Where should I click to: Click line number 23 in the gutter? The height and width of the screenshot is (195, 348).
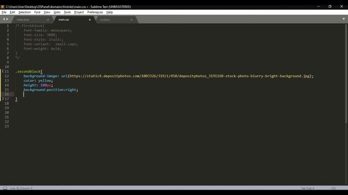click(x=7, y=126)
